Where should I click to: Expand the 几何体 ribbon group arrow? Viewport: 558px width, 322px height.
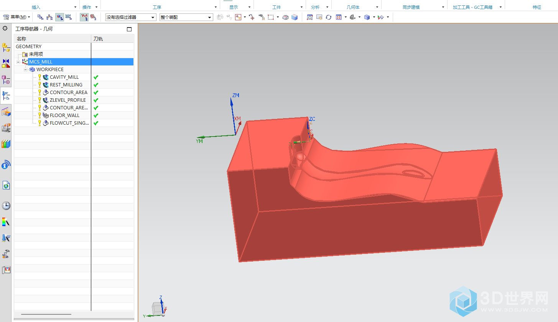tap(377, 7)
